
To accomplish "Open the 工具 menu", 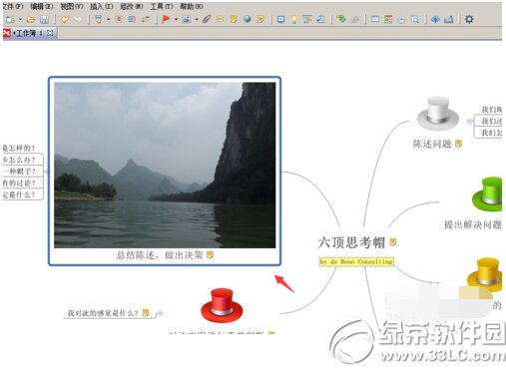I will tap(162, 6).
